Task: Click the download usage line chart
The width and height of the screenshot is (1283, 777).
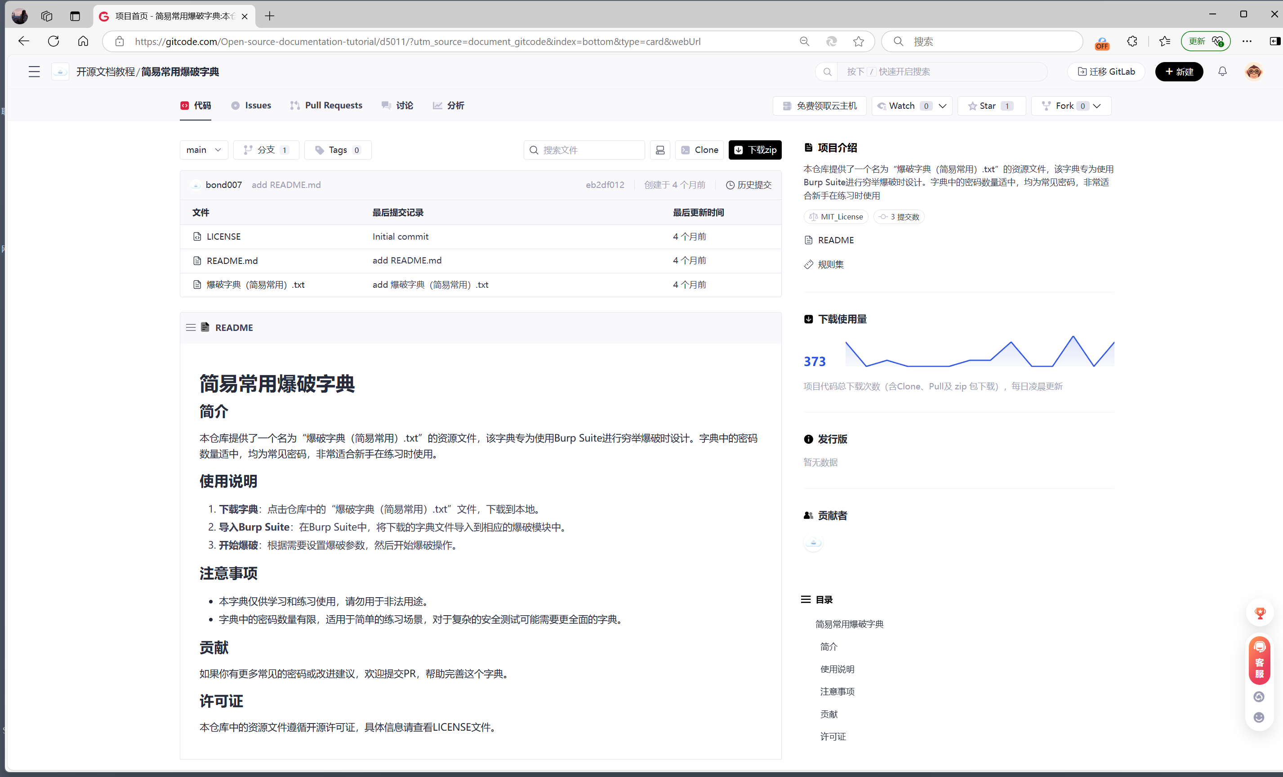Action: pyautogui.click(x=979, y=353)
